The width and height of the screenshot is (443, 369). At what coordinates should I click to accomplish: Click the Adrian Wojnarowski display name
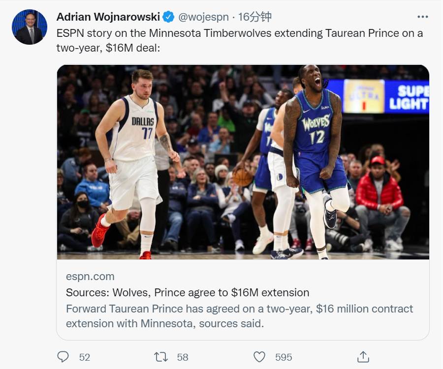click(x=108, y=17)
